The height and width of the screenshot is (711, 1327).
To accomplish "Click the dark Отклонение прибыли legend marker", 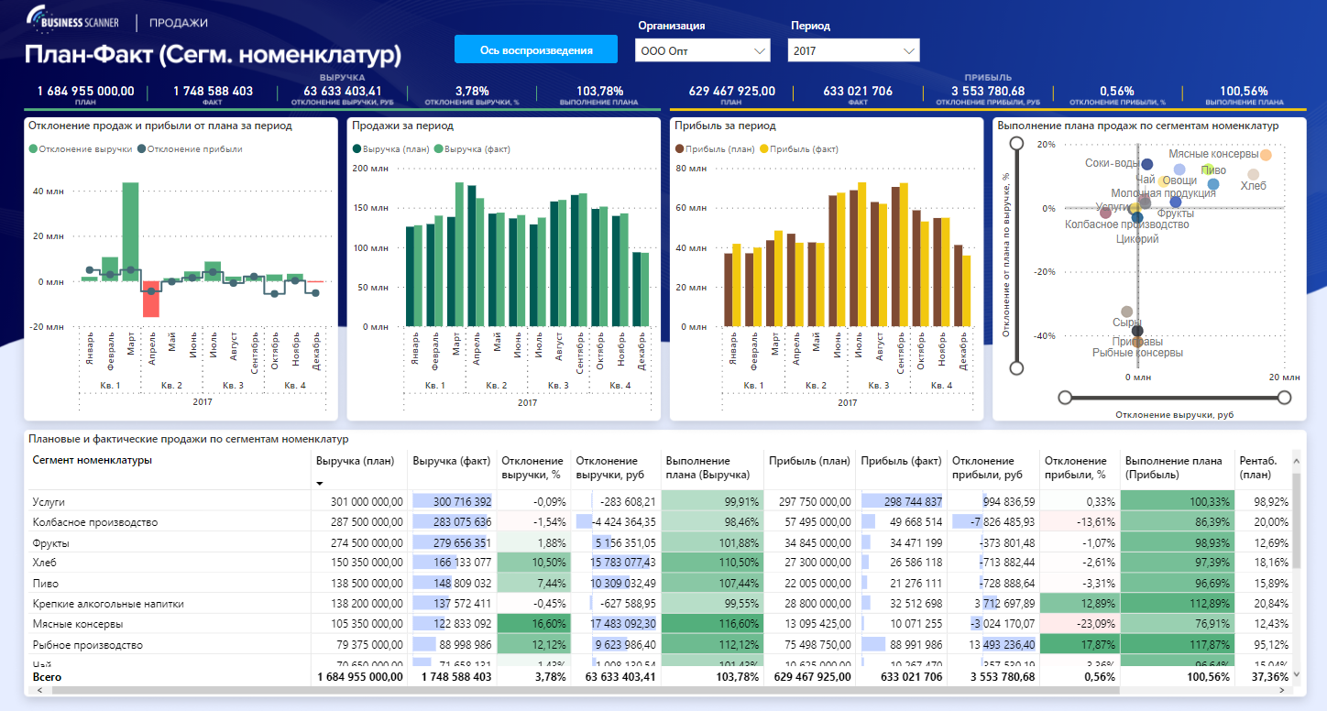I will pos(141,148).
